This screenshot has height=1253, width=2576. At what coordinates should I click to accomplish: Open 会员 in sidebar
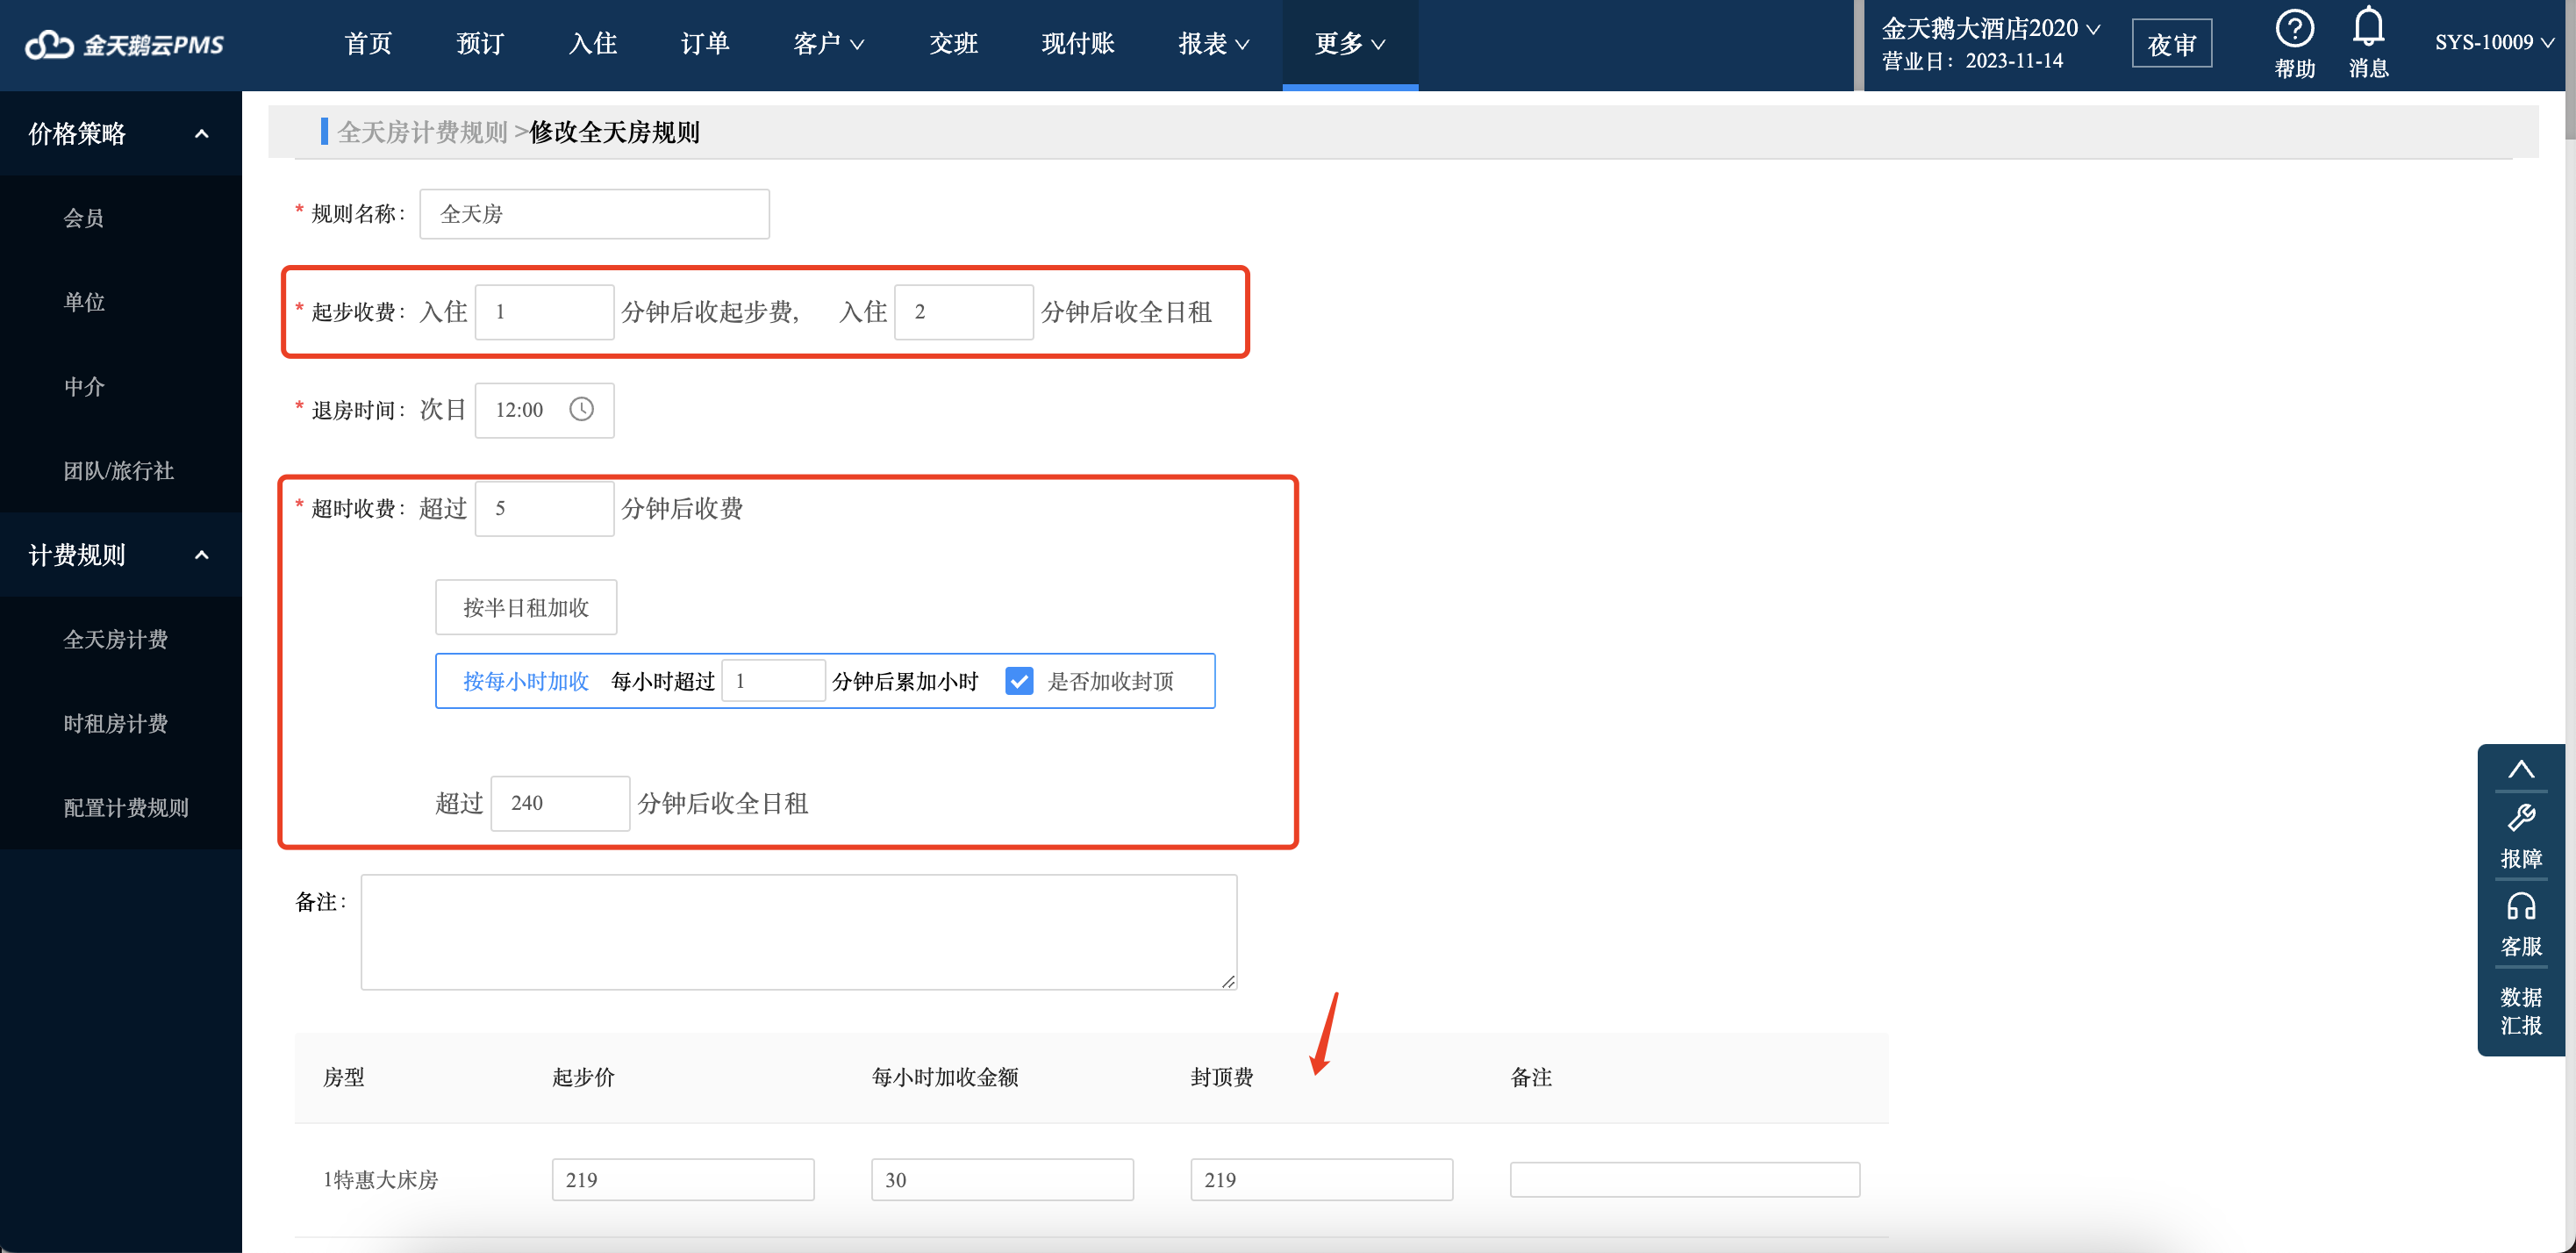click(84, 218)
